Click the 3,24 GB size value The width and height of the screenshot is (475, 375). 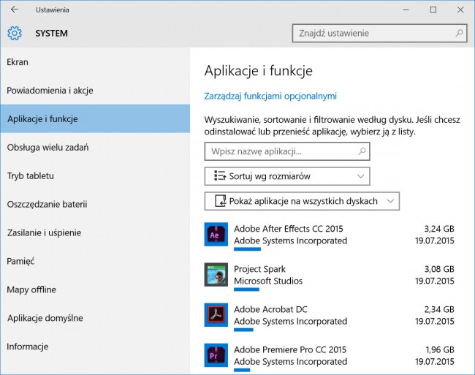[439, 229]
